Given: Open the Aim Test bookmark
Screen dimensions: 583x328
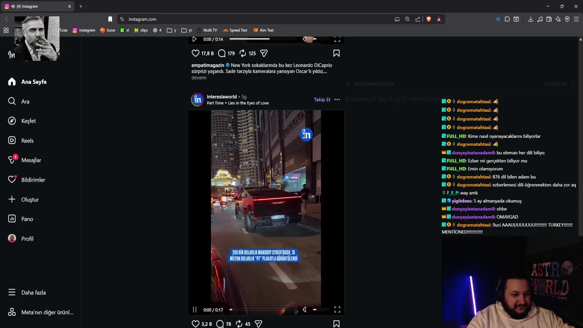Looking at the screenshot, I should coord(263,31).
